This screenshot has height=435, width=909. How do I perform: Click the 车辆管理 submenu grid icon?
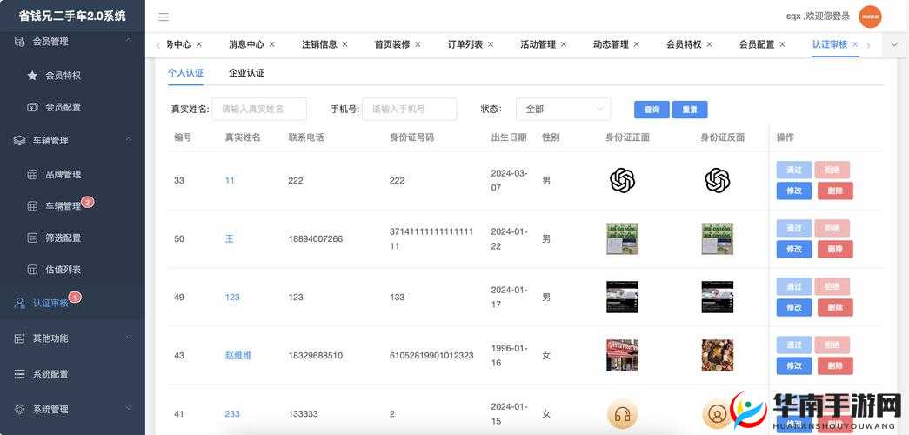coord(32,206)
